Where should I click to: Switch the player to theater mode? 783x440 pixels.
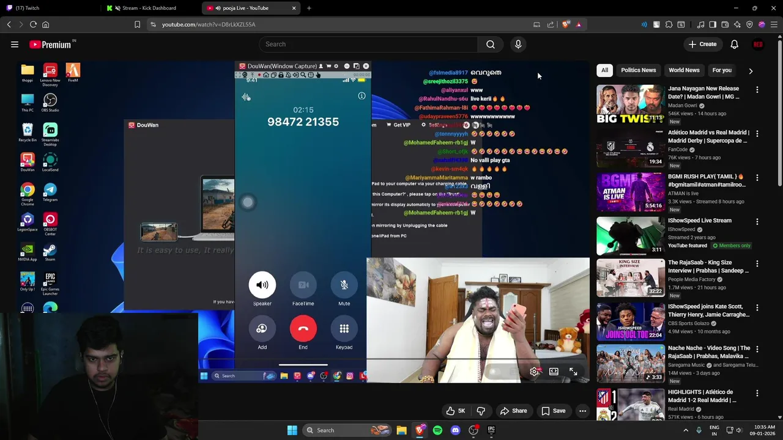[554, 372]
